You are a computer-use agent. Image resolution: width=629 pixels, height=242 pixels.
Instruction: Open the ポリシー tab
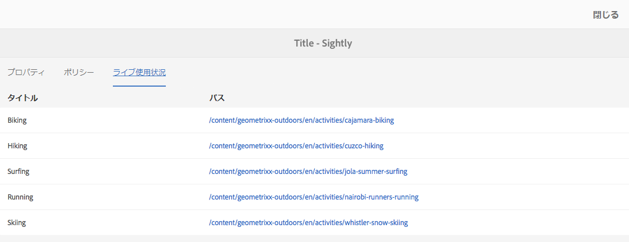click(79, 73)
